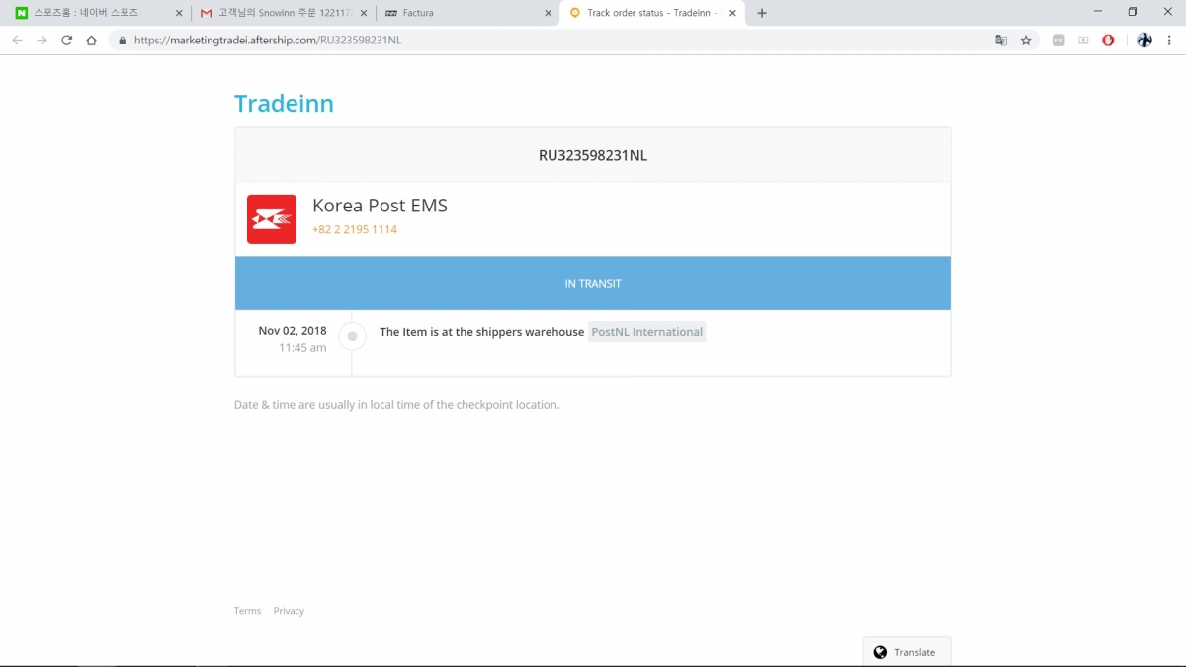This screenshot has width=1186, height=667.
Task: Open the Privacy link in footer
Action: (x=289, y=611)
